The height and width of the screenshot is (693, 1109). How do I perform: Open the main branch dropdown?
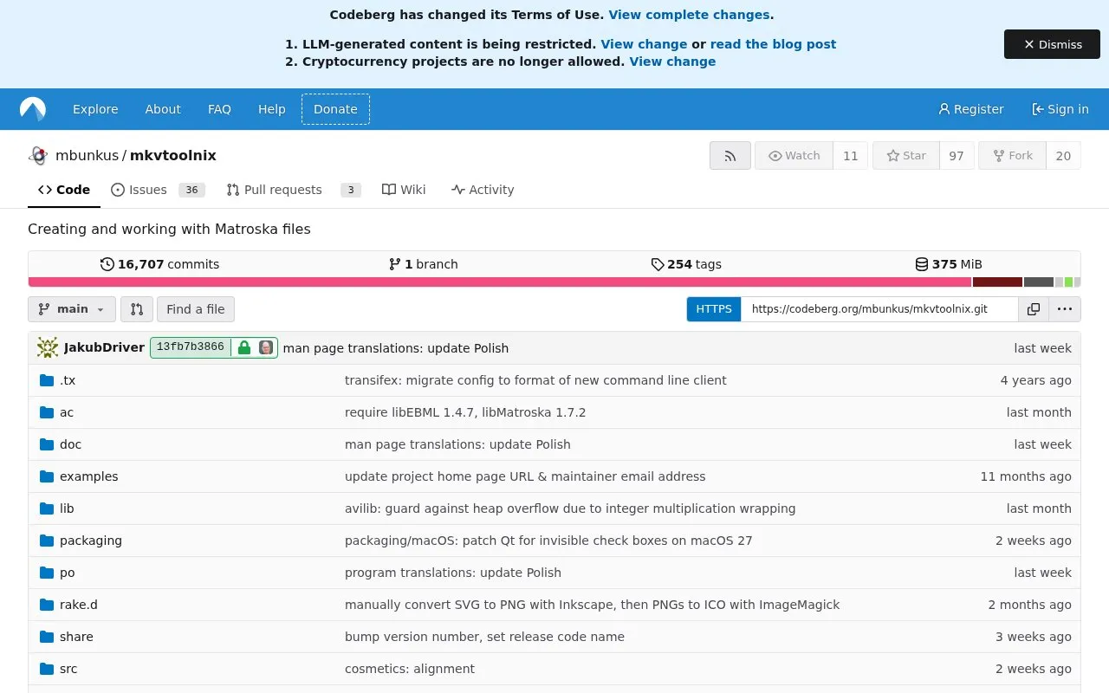pyautogui.click(x=72, y=309)
